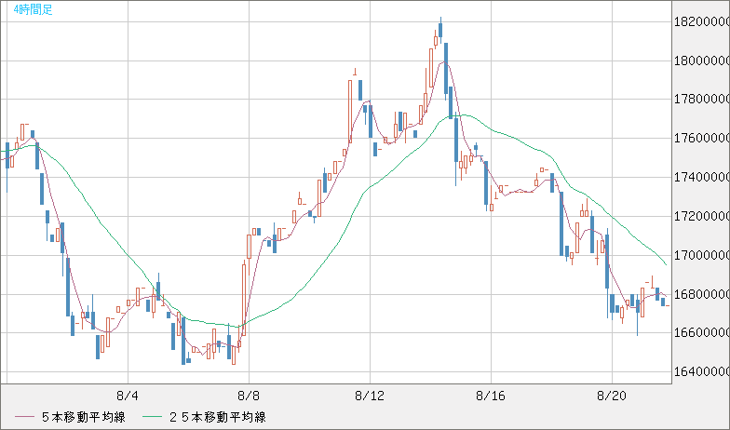Click the 8/4 date axis label
The width and height of the screenshot is (730, 430).
click(x=128, y=396)
